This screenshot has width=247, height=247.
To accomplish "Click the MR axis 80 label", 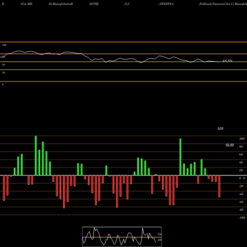I will pos(241,147).
